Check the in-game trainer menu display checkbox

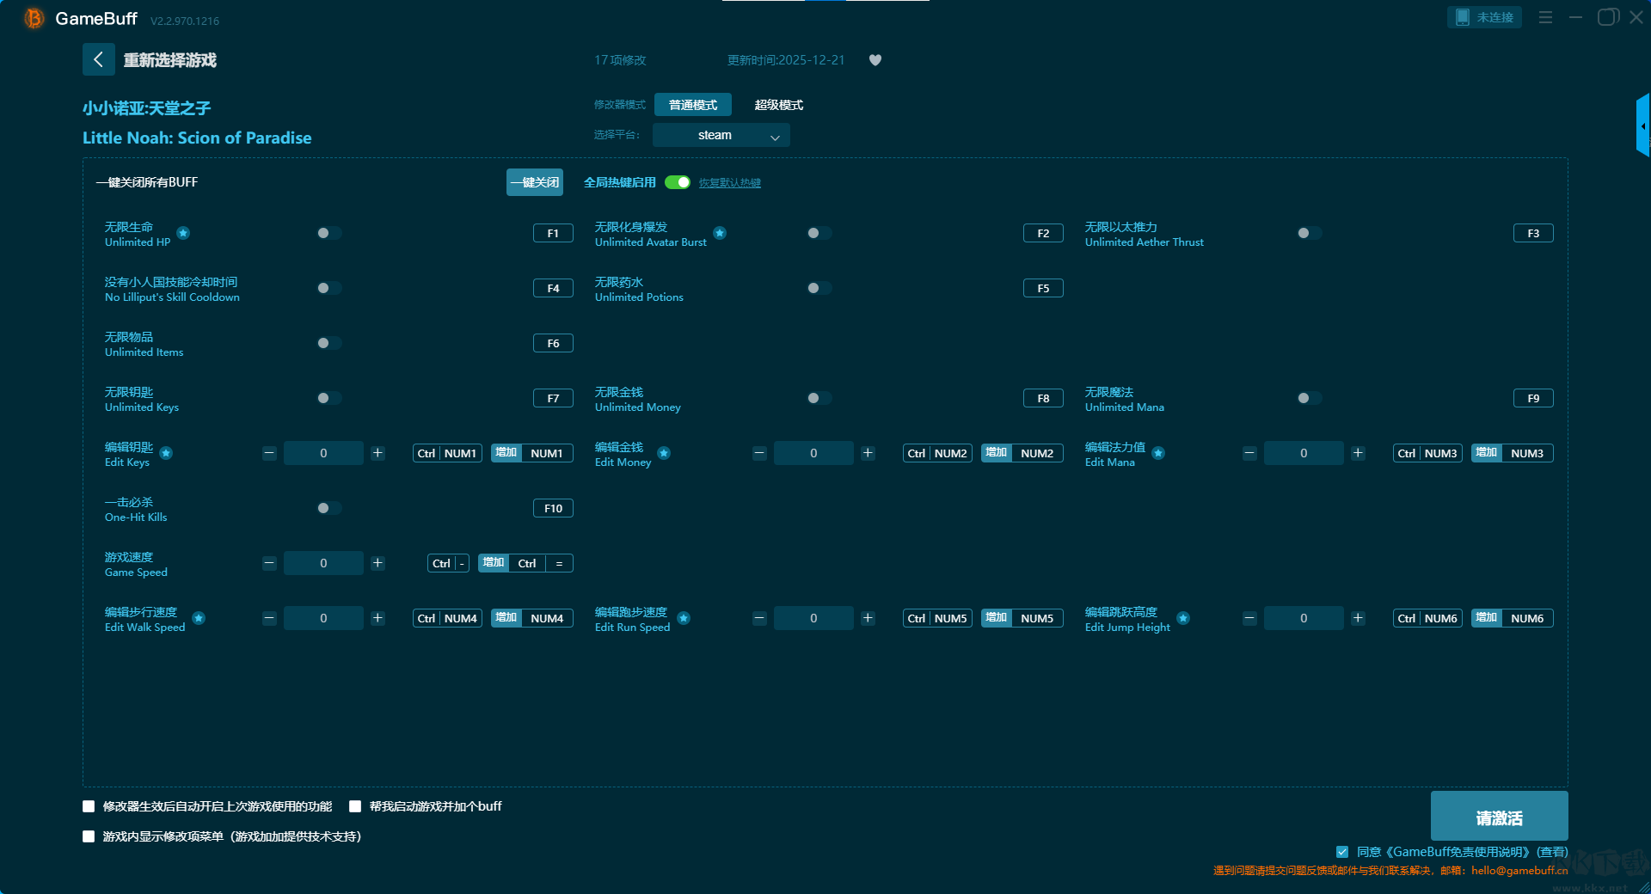point(89,836)
